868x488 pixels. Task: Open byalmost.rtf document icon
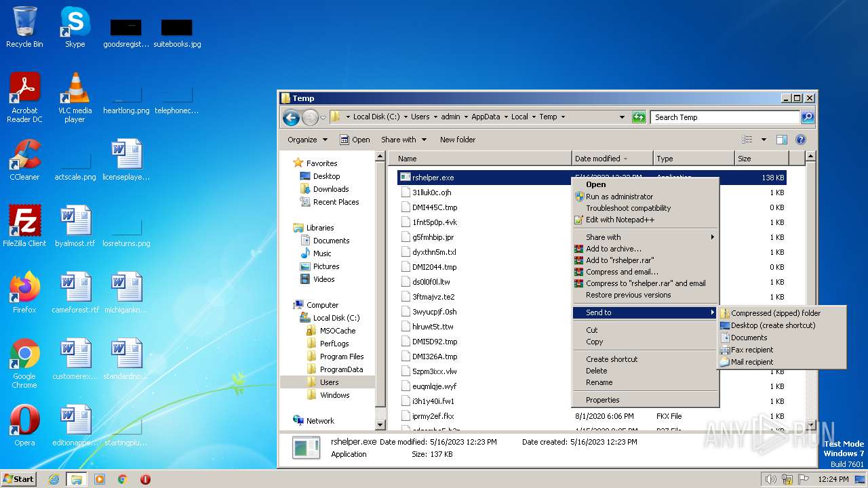click(x=75, y=226)
